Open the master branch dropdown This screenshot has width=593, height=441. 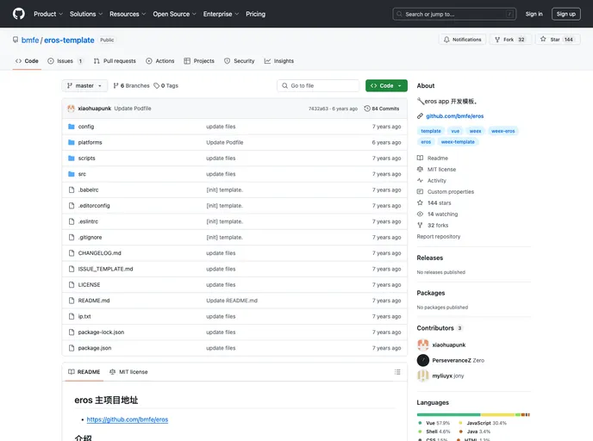click(84, 86)
